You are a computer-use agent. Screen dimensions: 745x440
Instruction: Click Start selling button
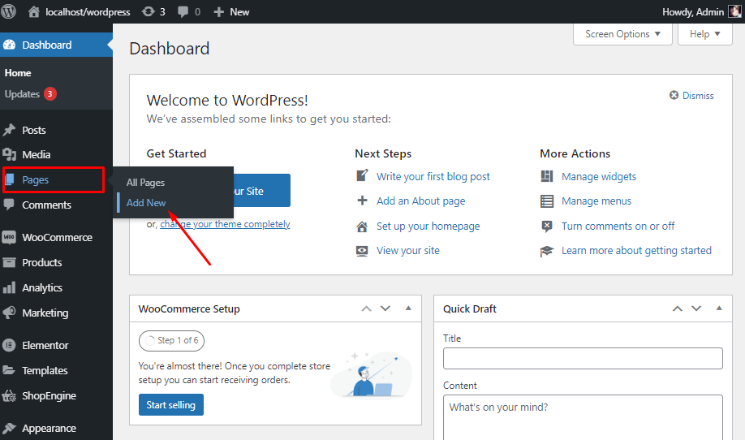click(x=171, y=405)
